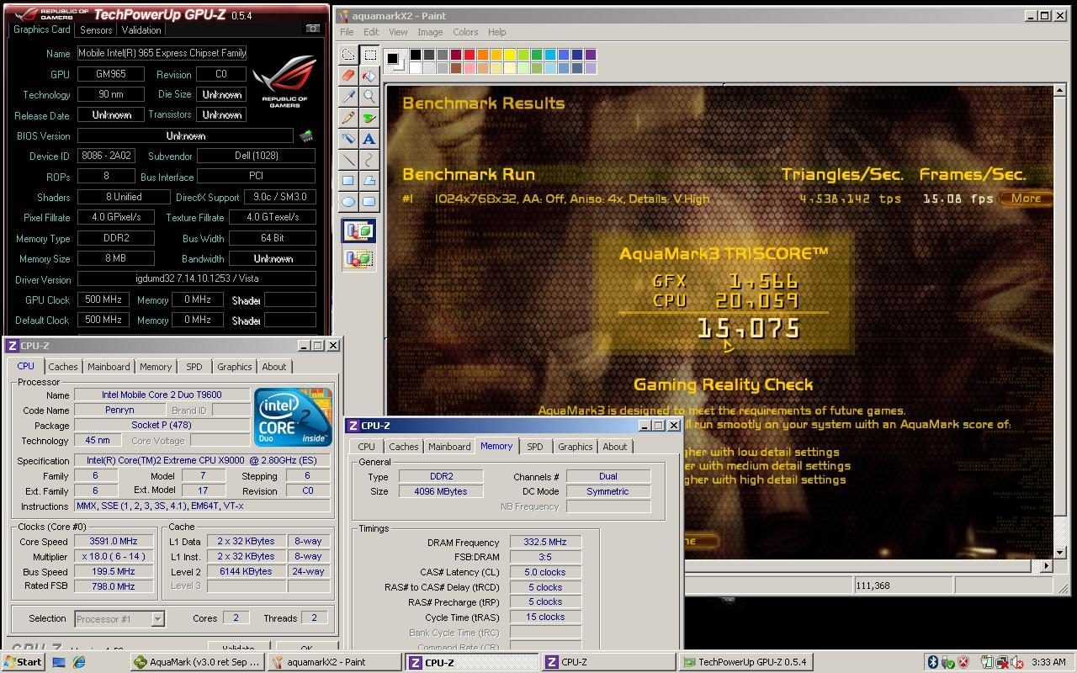Open the Edit menu in Paint
Screen dimensions: 1077x673
[x=371, y=32]
